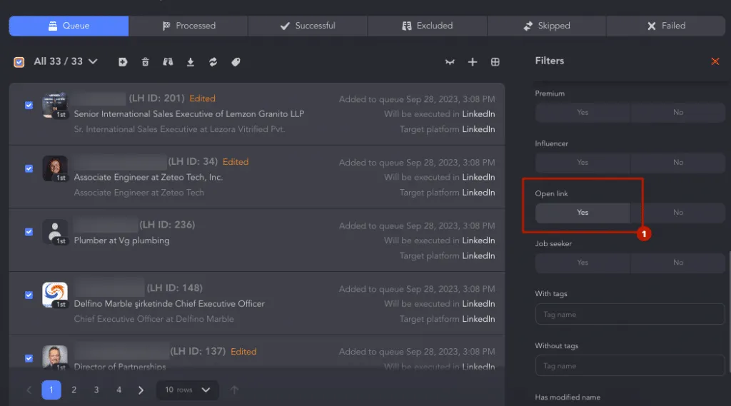
Task: Click the plus add icon near grid
Action: [x=473, y=62]
